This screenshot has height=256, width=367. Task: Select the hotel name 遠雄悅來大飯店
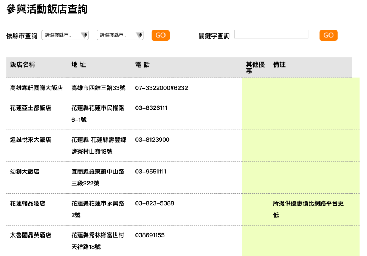coord(30,140)
